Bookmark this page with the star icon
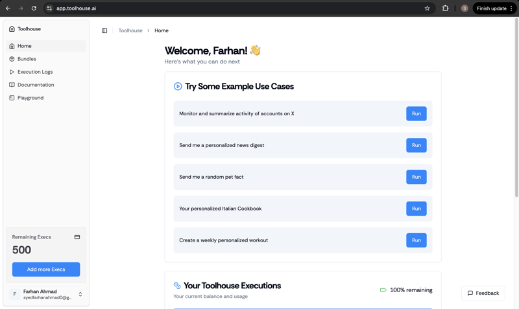Viewport: 519px width, 309px height. click(427, 8)
